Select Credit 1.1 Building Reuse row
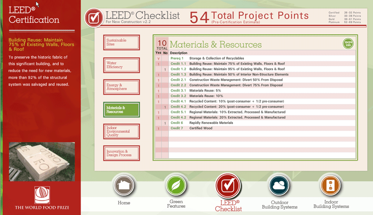Image resolution: width=373 pixels, height=215 pixels. (x=255, y=64)
